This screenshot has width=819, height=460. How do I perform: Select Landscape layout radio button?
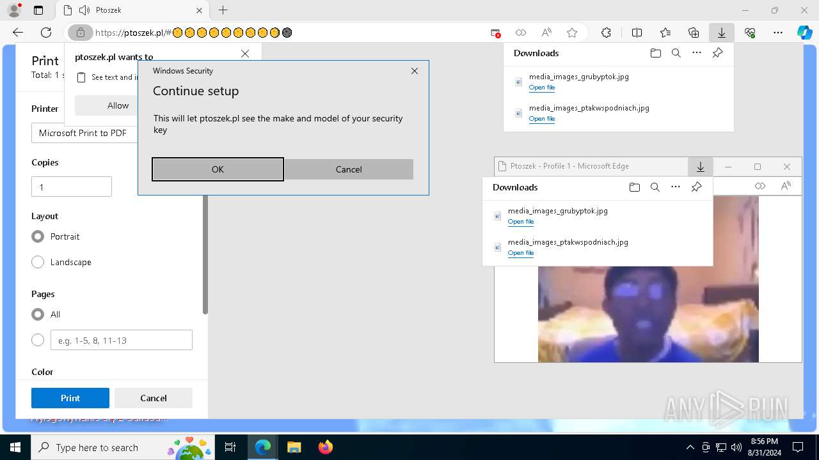(x=38, y=262)
